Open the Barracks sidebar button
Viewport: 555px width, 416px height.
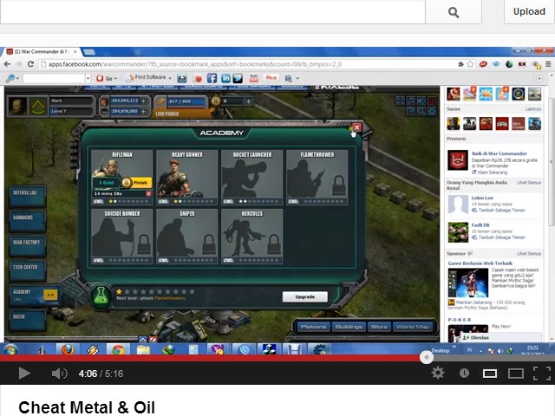click(27, 220)
